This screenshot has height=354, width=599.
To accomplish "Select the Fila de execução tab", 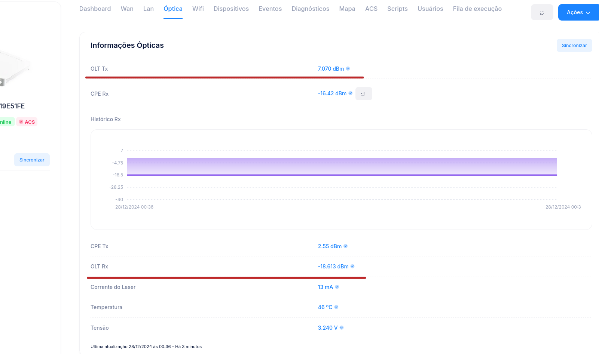I will (x=477, y=9).
